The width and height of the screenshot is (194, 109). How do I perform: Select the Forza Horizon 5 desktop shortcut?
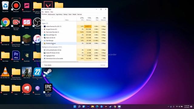click(x=27, y=6)
